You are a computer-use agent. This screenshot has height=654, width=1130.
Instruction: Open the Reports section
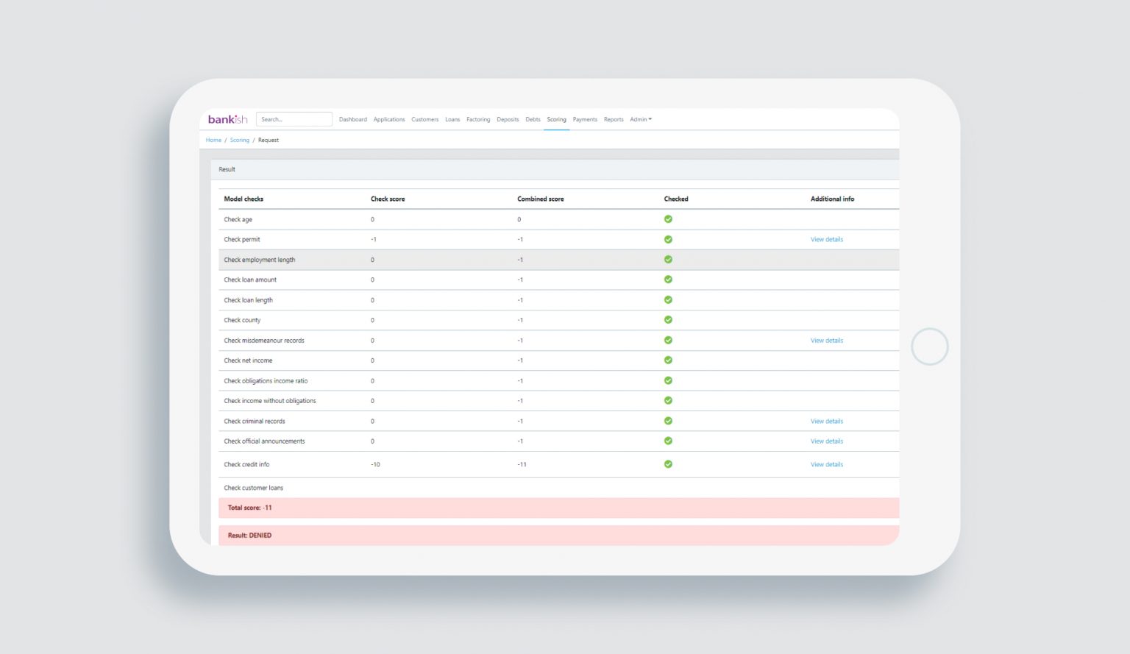tap(614, 119)
